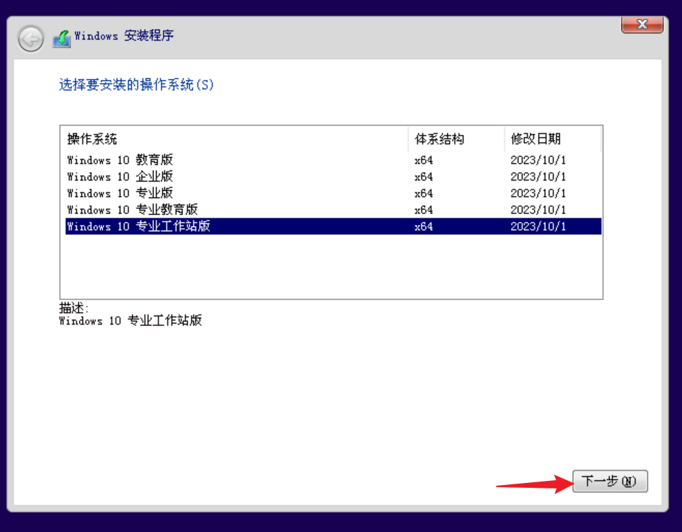Select Windows 10 企业版 row
The width and height of the screenshot is (682, 532).
(x=333, y=177)
